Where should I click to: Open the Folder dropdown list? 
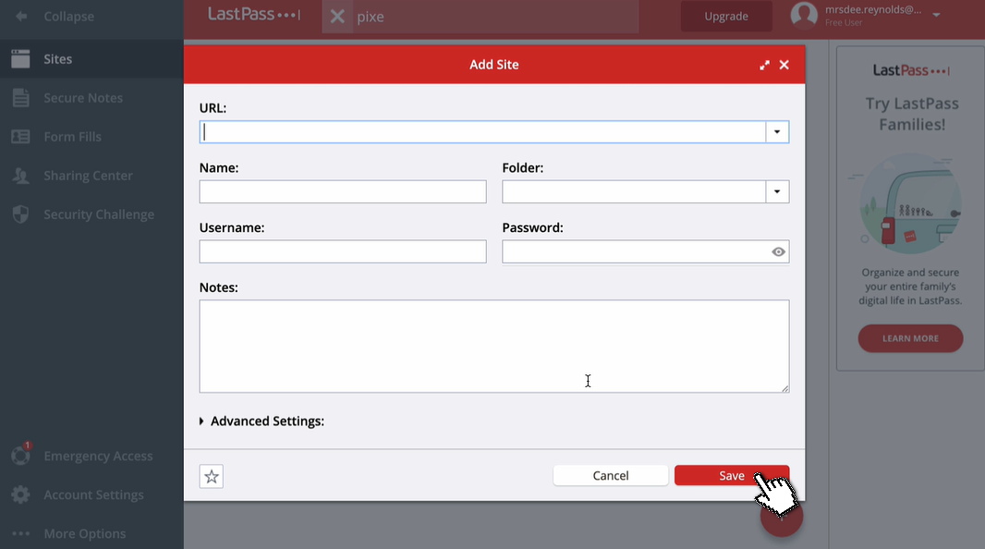tap(777, 191)
